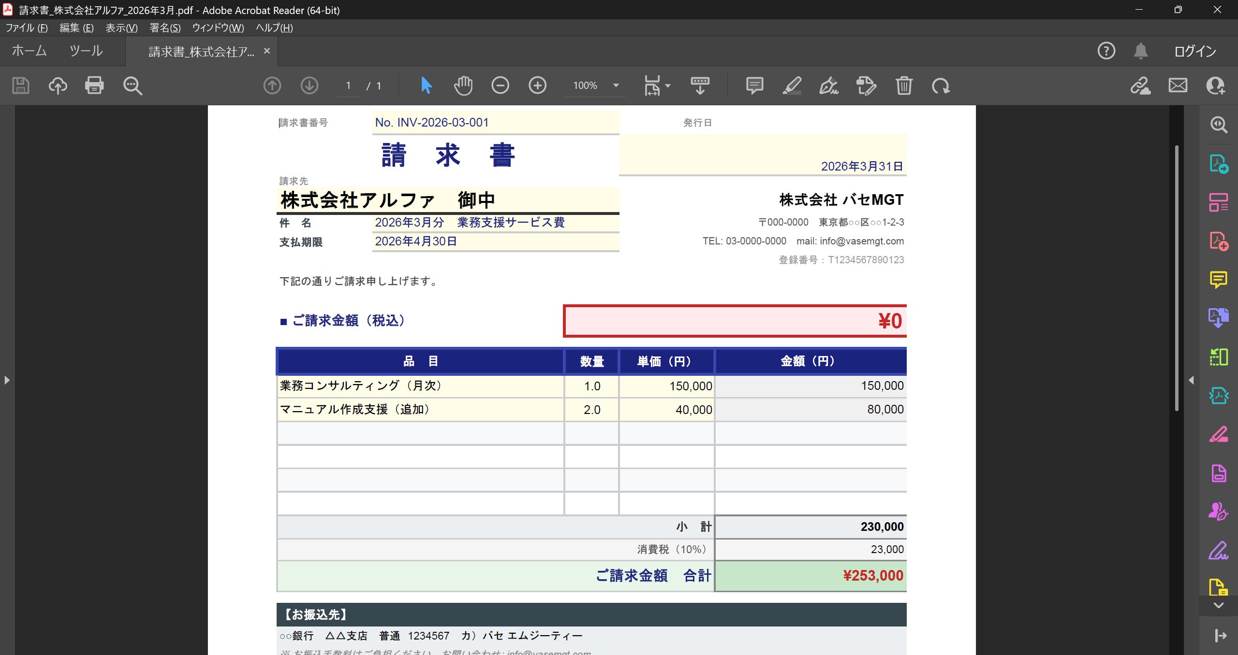Switch to the ツール tab
The height and width of the screenshot is (655, 1238).
86,51
